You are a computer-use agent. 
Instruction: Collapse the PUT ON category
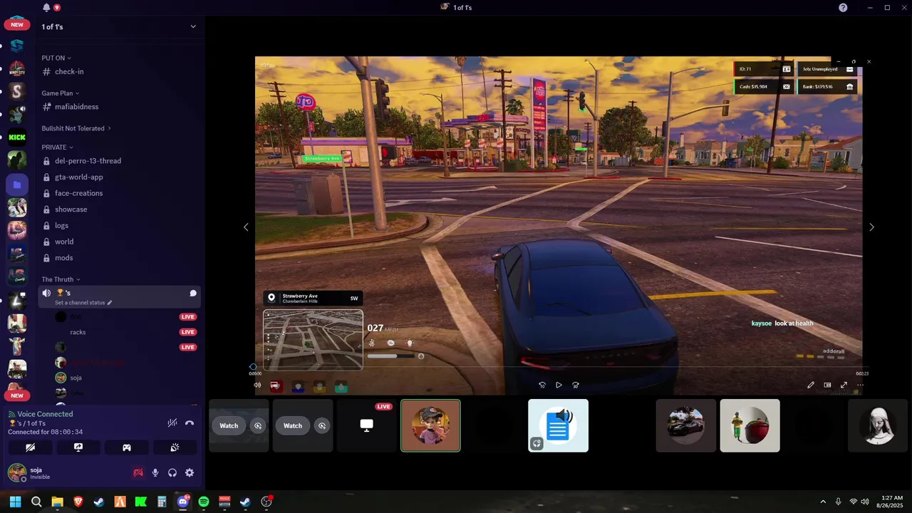[x=56, y=58]
